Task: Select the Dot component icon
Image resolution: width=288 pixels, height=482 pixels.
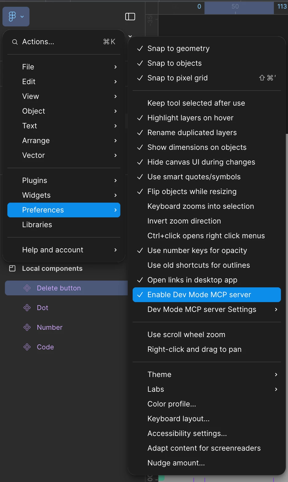Action: [x=27, y=308]
